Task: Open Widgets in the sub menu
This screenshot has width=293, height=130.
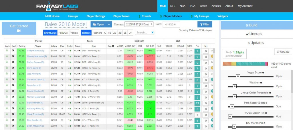Action: pyautogui.click(x=223, y=16)
